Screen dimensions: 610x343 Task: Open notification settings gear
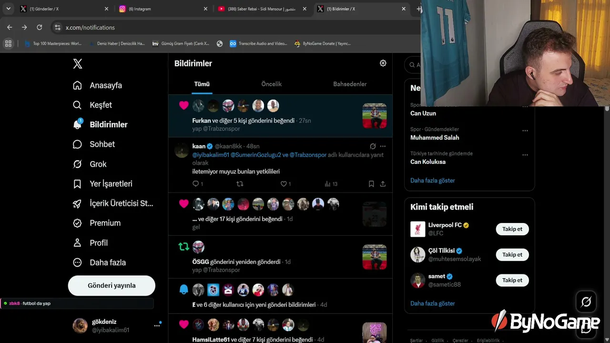click(x=383, y=63)
